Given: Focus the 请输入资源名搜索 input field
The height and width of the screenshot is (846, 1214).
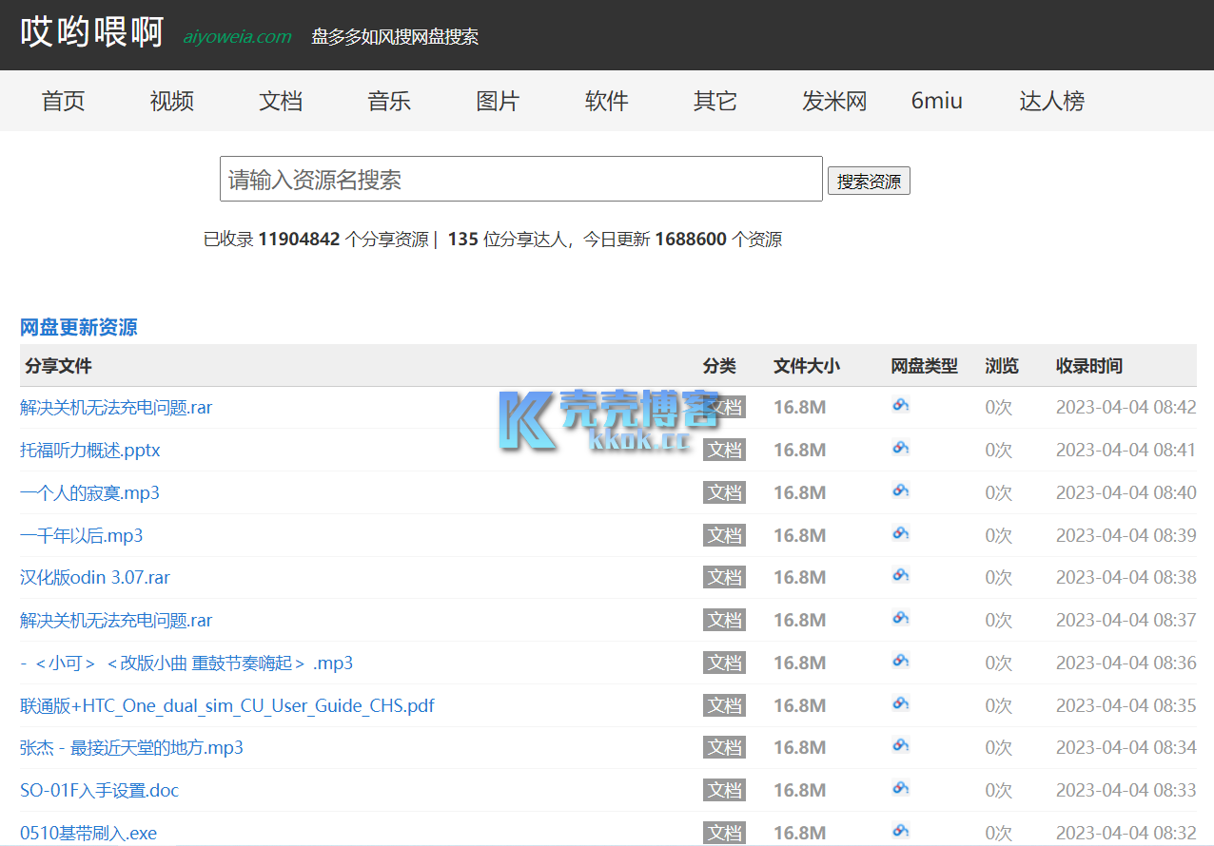Looking at the screenshot, I should pyautogui.click(x=520, y=179).
